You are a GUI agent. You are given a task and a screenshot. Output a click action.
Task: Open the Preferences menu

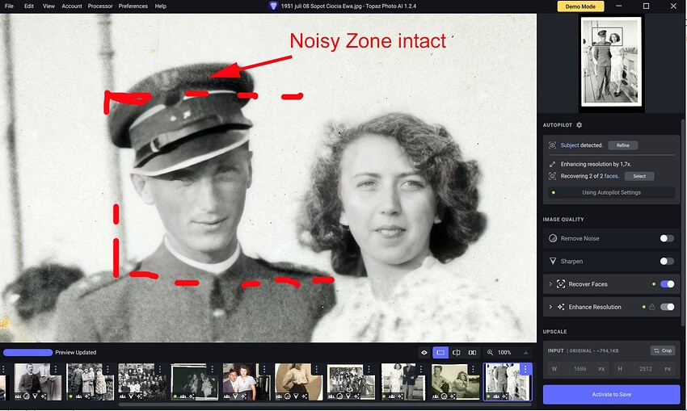(x=133, y=6)
